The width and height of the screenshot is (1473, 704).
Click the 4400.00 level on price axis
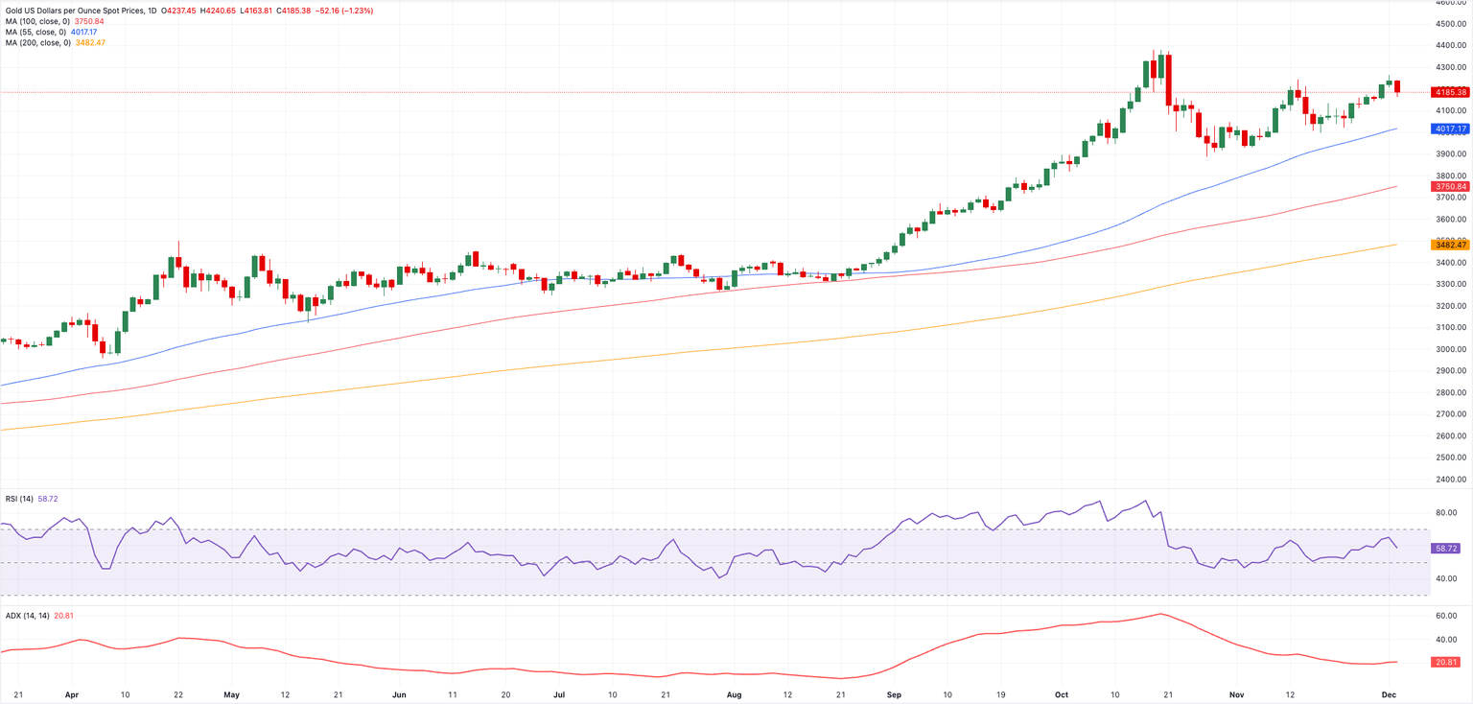[1449, 46]
